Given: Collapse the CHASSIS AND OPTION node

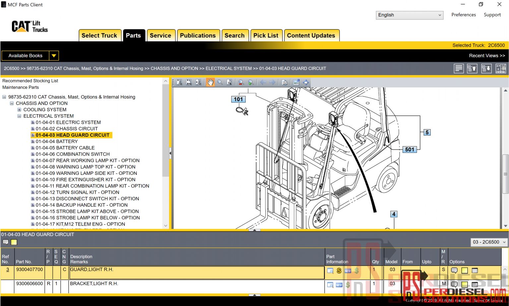Looking at the screenshot, I should coord(12,103).
